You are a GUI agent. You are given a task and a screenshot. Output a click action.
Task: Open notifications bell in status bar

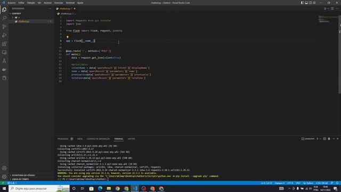click(x=337, y=183)
